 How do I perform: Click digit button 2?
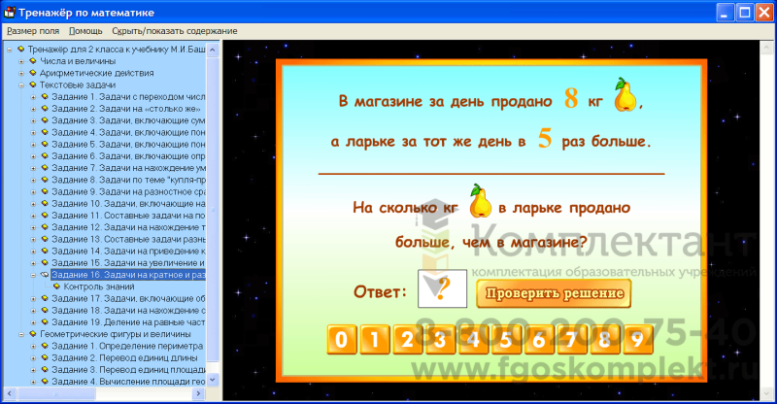[x=407, y=340]
